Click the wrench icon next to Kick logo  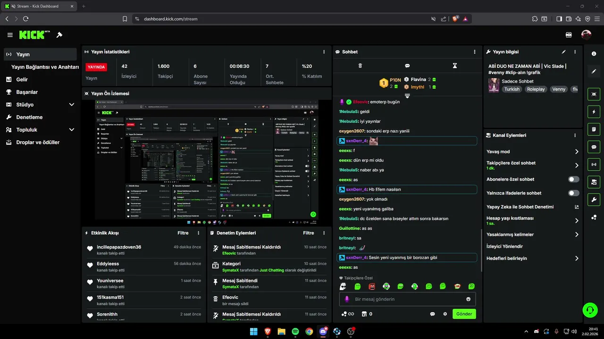[59, 35]
